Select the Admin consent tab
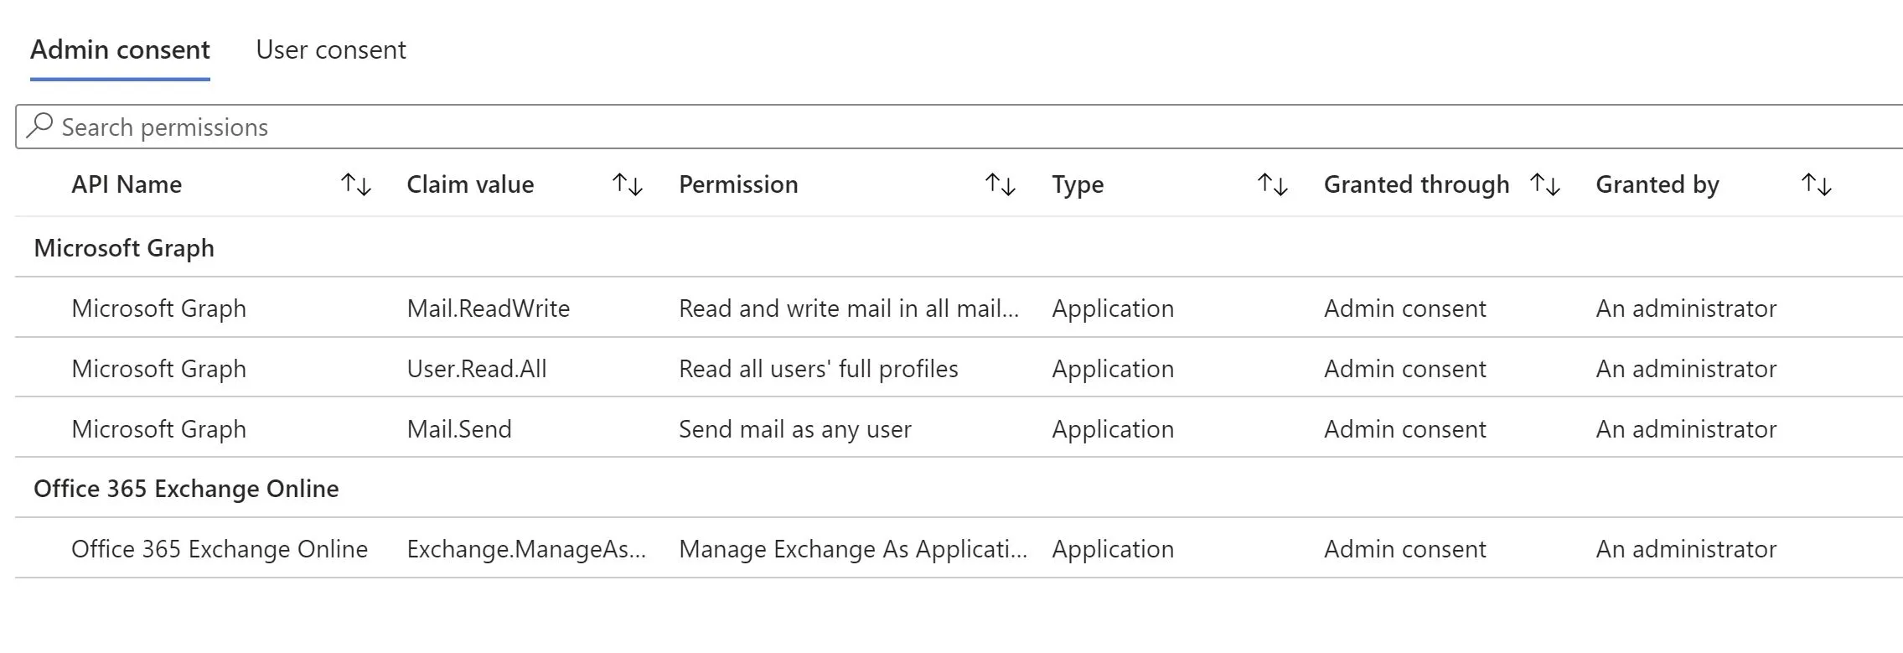 point(120,50)
